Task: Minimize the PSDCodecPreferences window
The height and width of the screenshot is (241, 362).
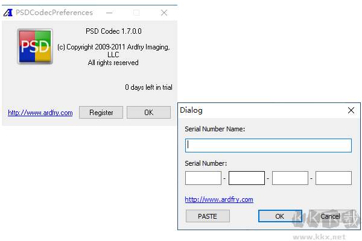Action: point(109,13)
